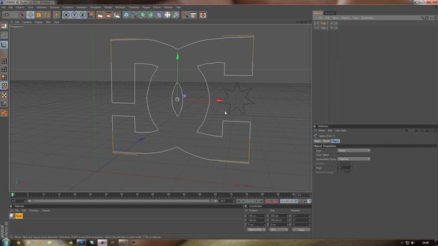Click the search icon in Object manager
438x246 pixels.
click(x=423, y=18)
